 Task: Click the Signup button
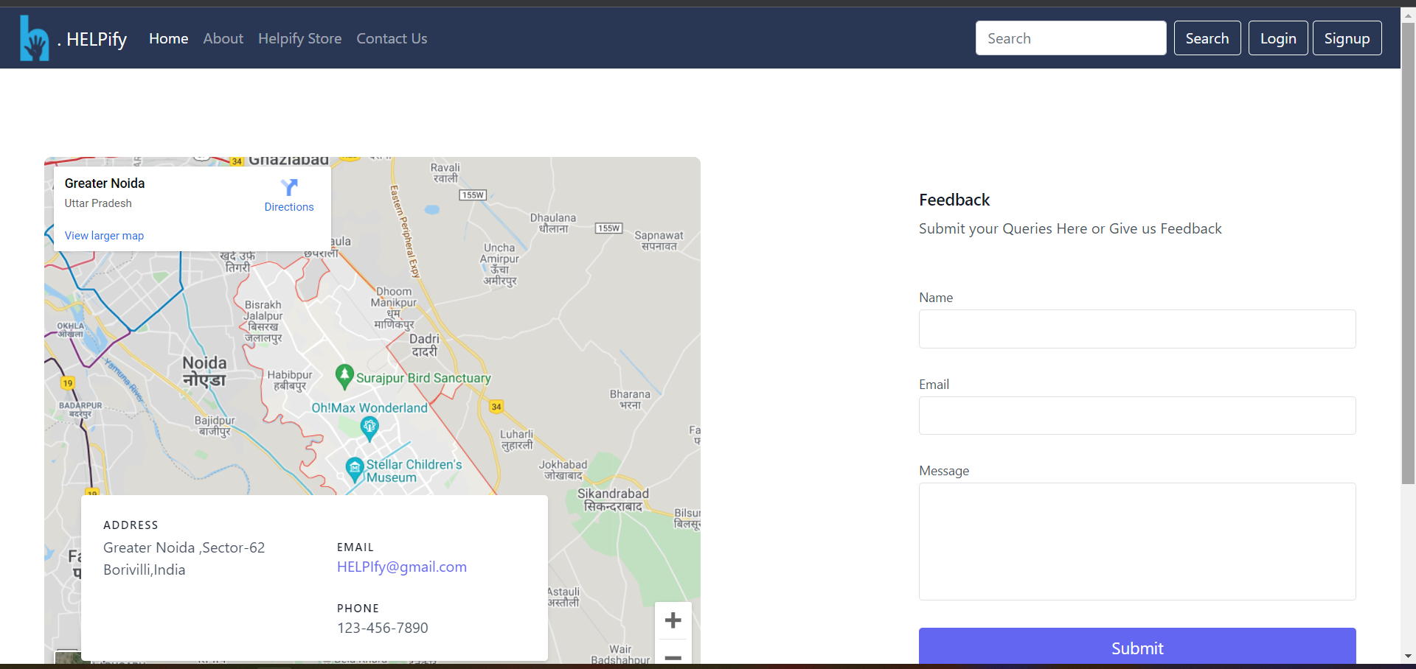[1347, 38]
